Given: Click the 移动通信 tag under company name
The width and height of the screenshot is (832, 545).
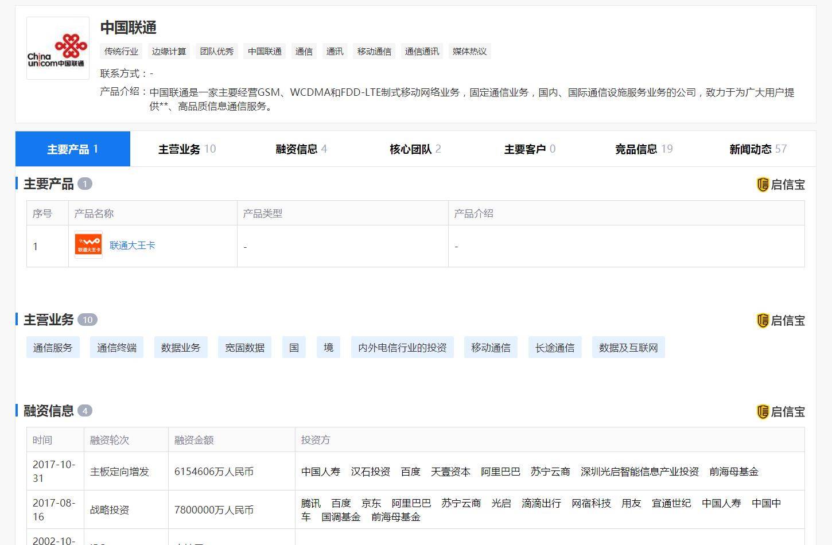Looking at the screenshot, I should [375, 51].
